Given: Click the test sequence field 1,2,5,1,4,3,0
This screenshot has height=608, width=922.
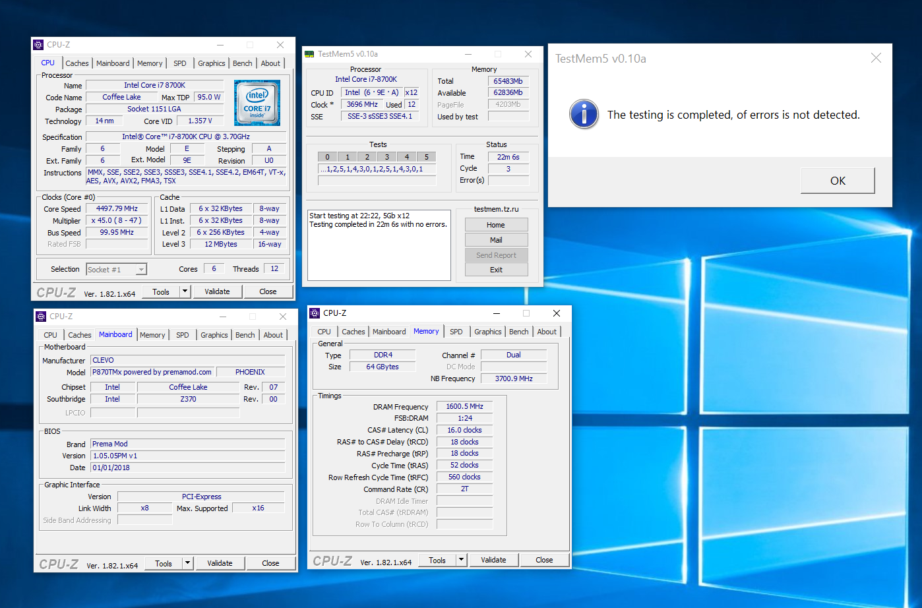Looking at the screenshot, I should click(377, 169).
